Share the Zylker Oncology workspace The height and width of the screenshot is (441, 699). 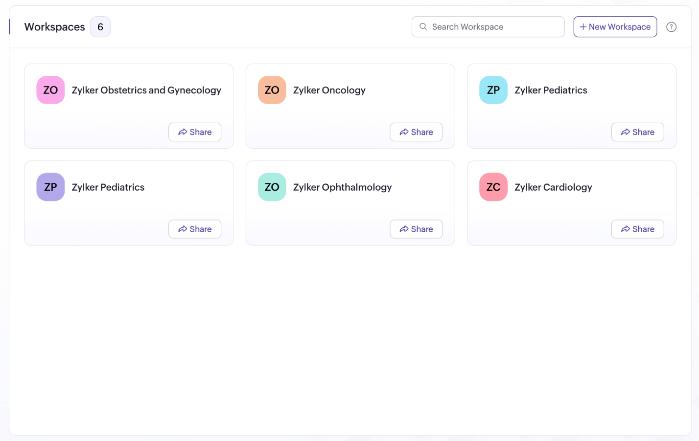click(x=416, y=132)
